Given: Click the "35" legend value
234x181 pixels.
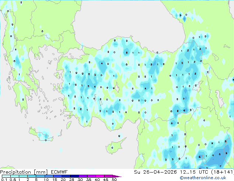Looking at the screenshot, I should (x=89, y=180).
